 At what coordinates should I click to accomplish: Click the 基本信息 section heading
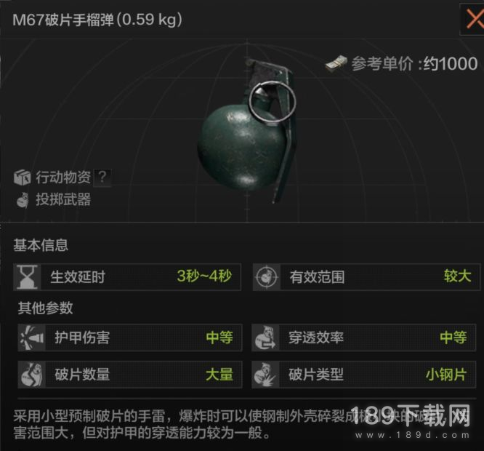(x=41, y=245)
